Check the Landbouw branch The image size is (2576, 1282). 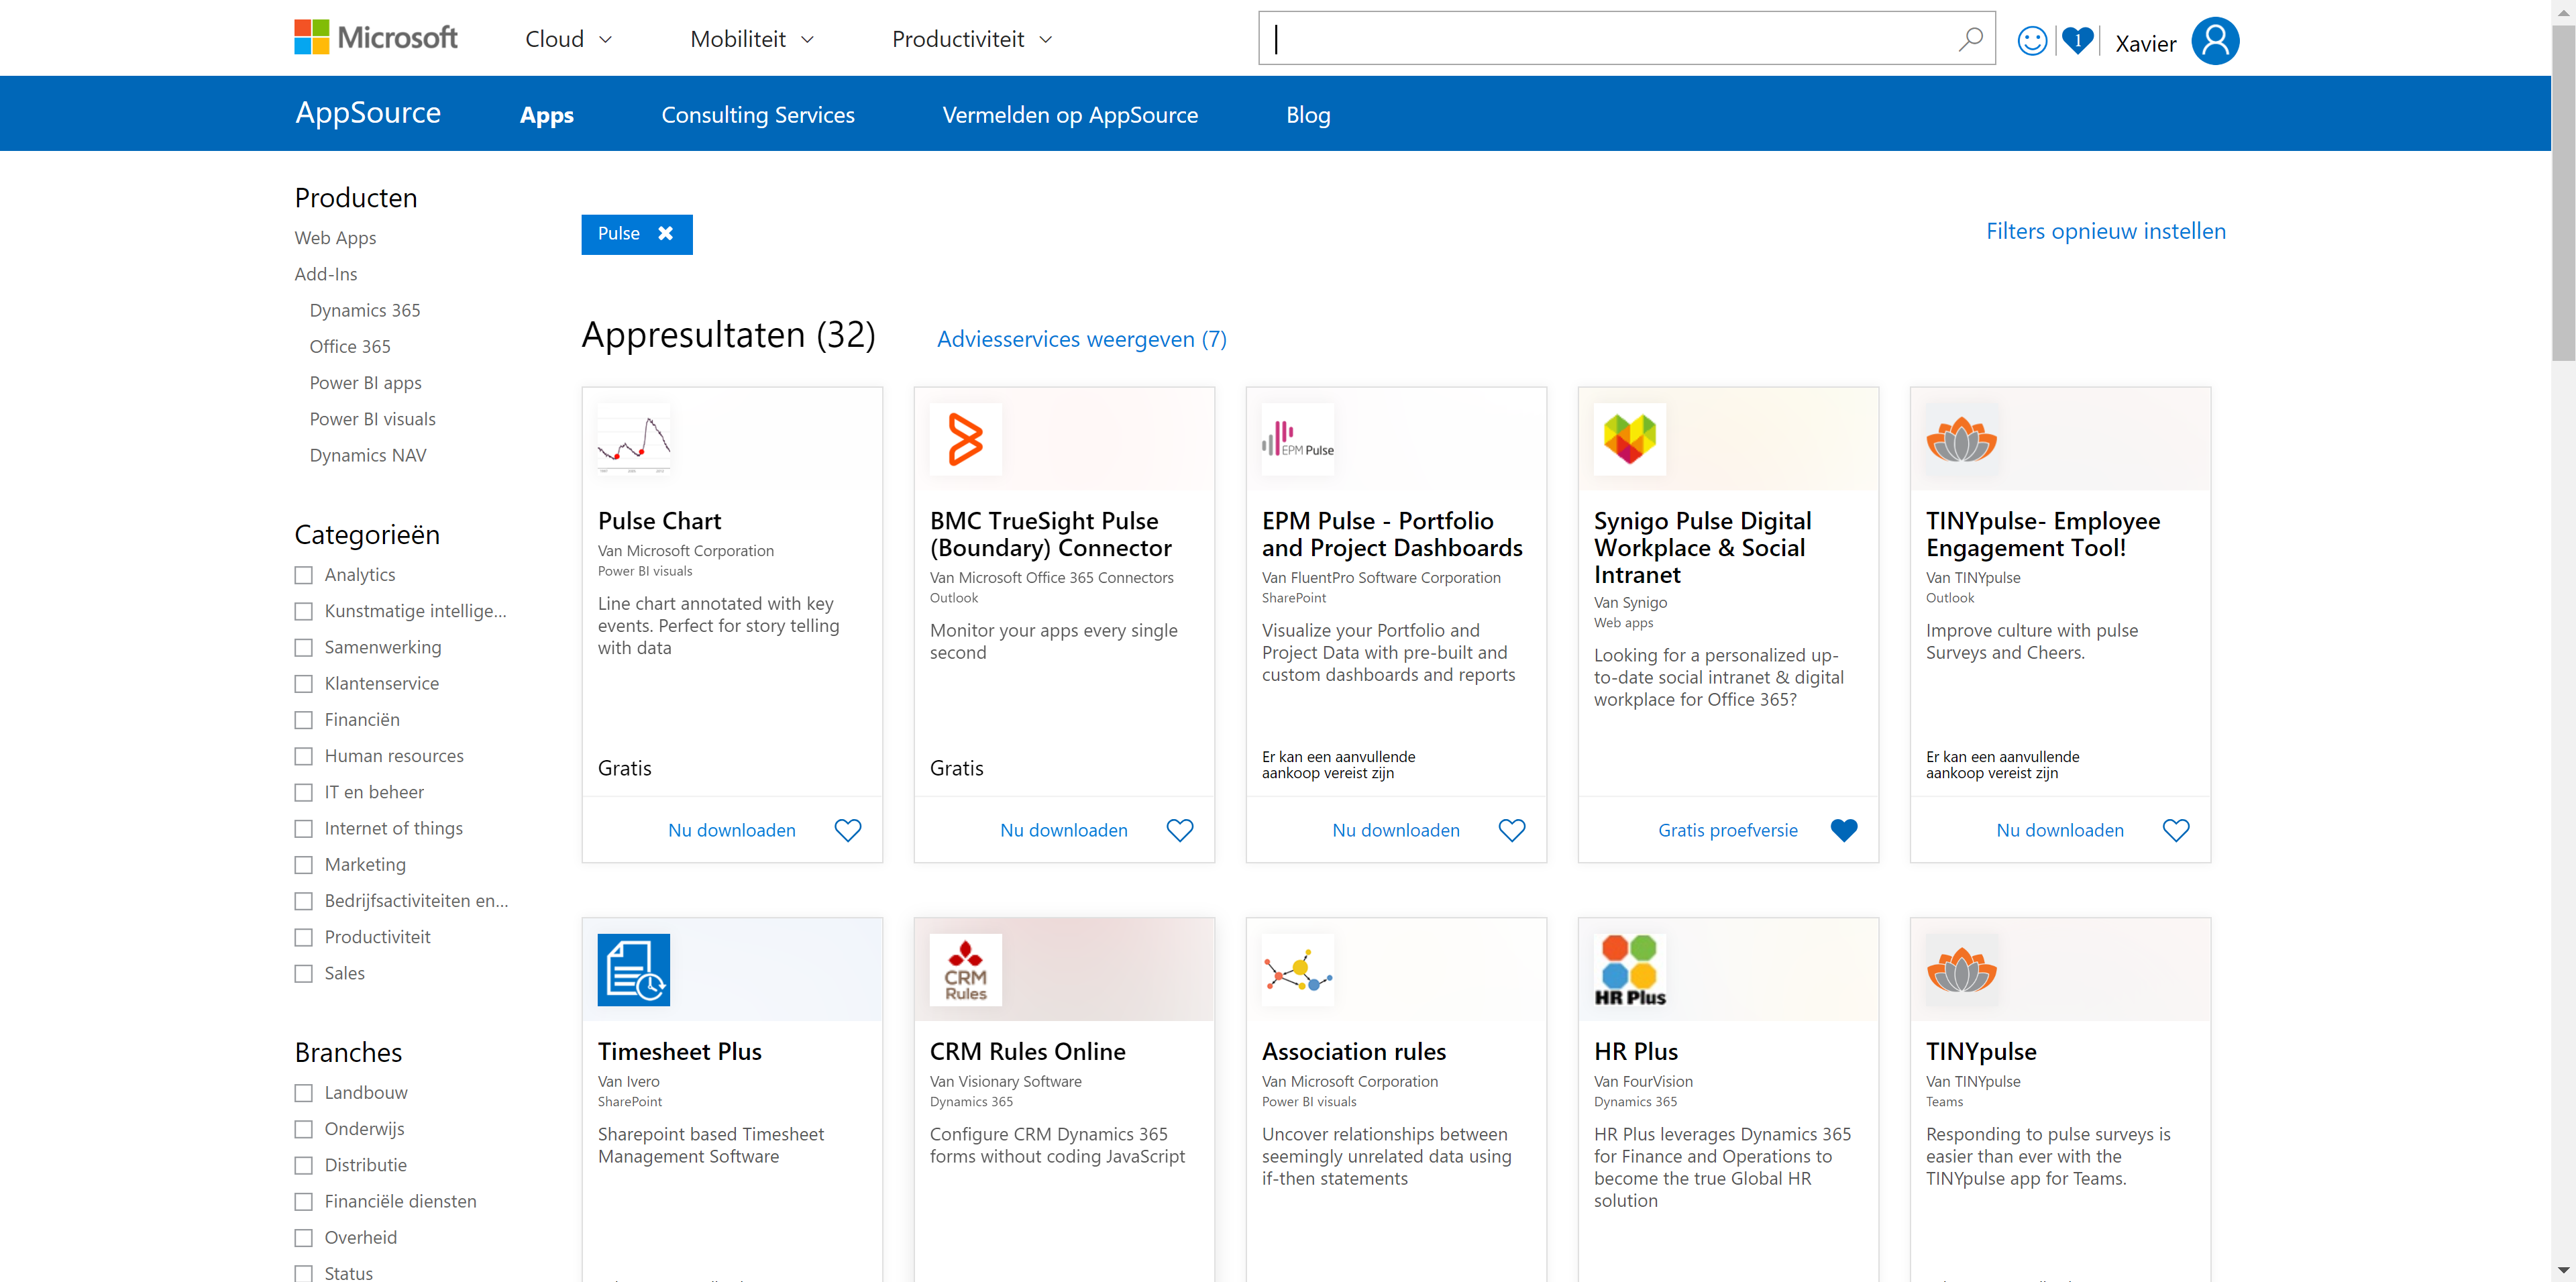point(304,1093)
